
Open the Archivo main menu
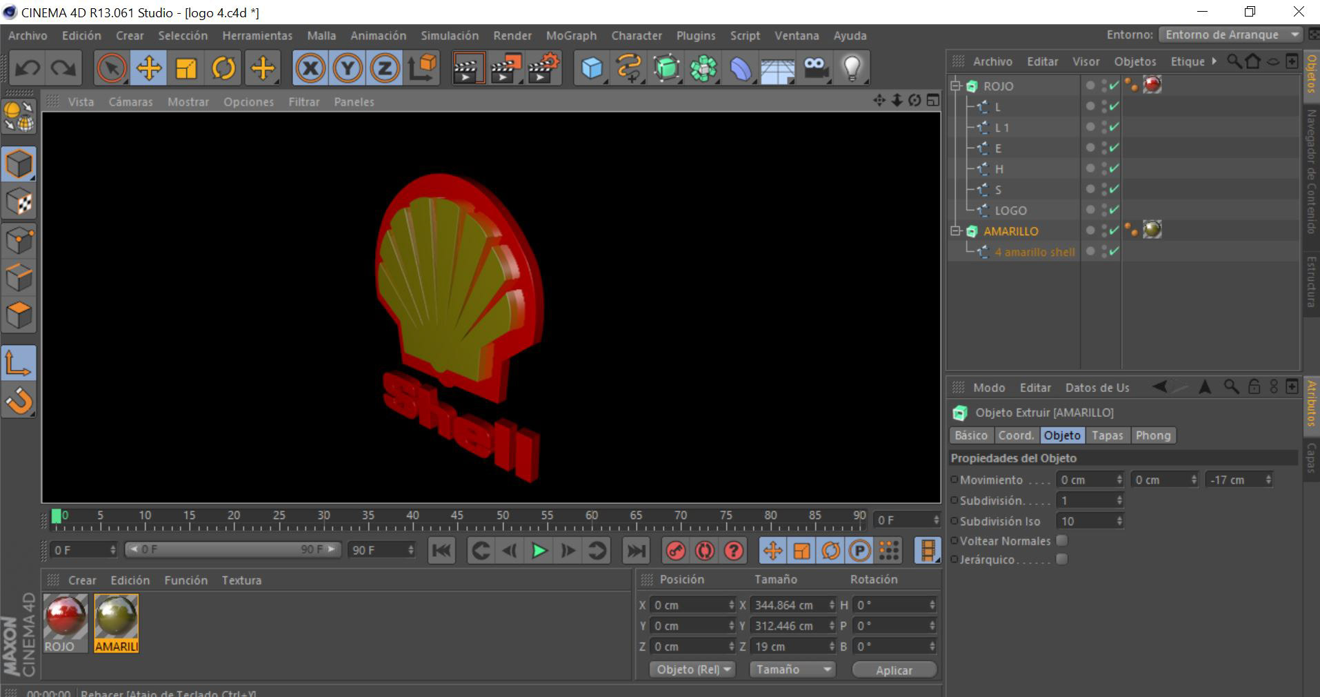point(28,35)
